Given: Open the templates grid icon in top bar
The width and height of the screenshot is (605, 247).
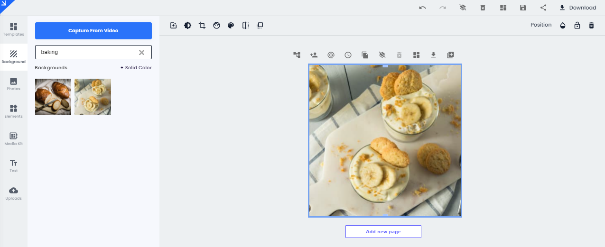Looking at the screenshot, I should (503, 8).
